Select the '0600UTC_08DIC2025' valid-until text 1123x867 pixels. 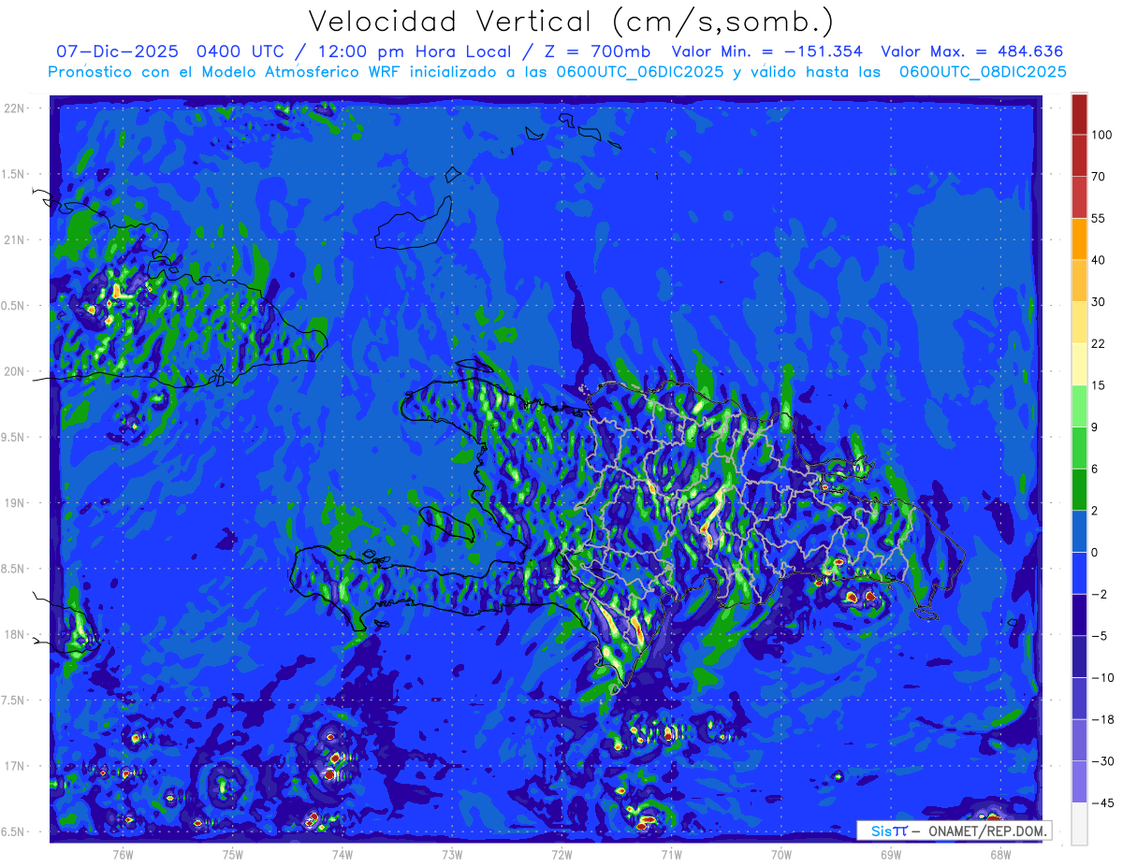click(x=983, y=72)
